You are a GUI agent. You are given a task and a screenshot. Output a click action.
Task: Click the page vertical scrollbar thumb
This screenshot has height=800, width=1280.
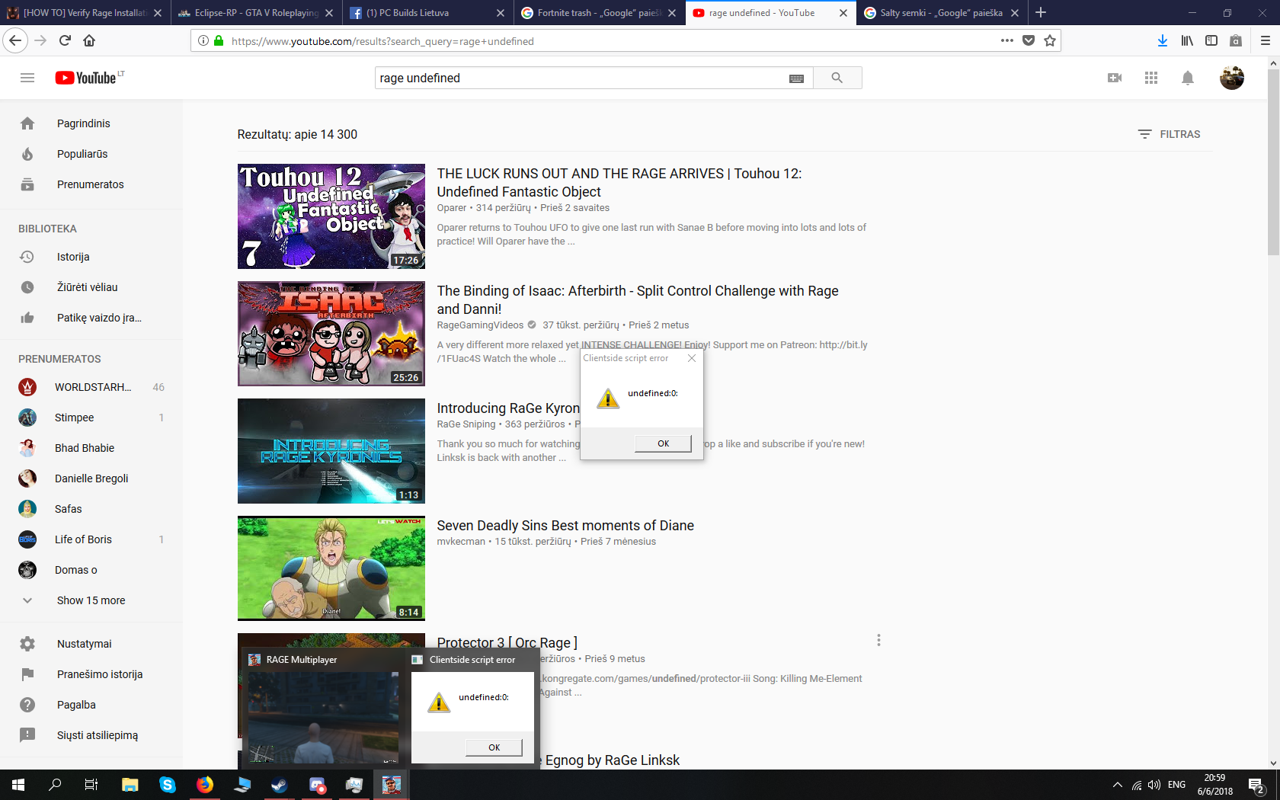click(1273, 164)
